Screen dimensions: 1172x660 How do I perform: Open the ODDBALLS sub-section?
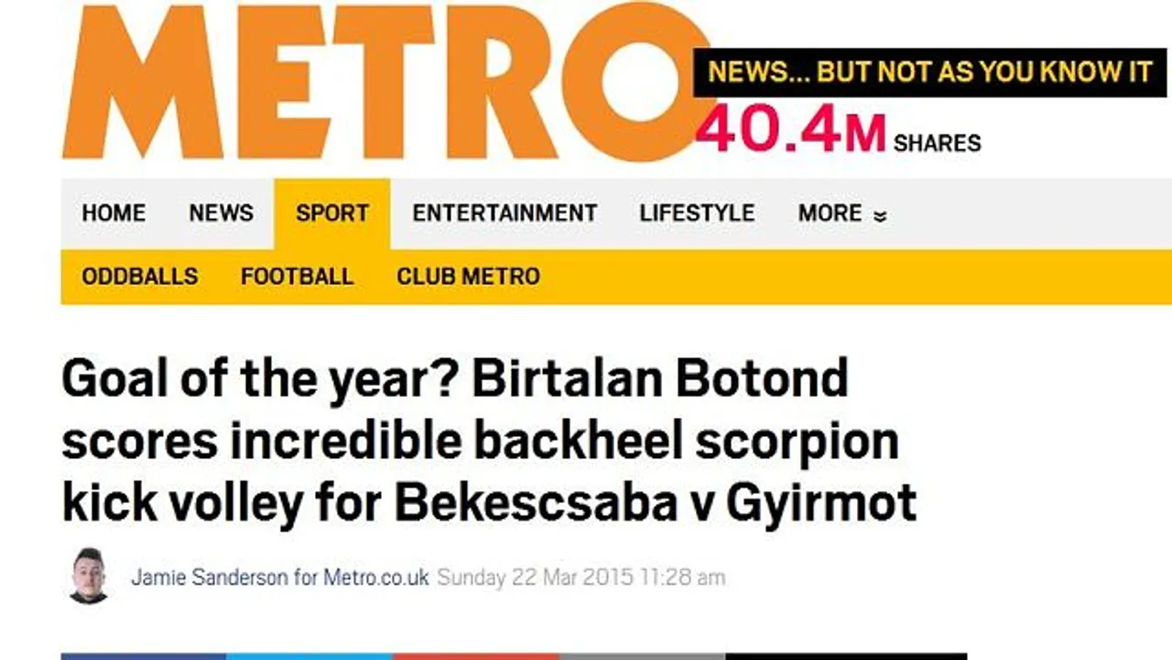point(140,277)
